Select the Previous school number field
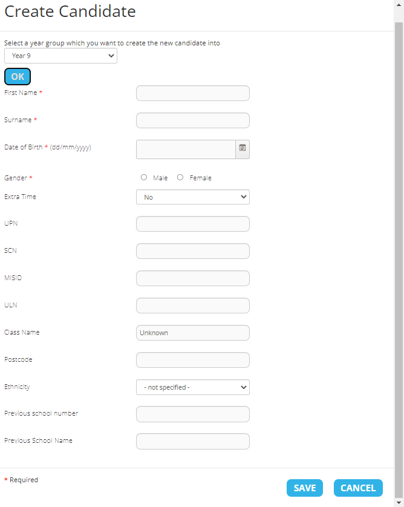The image size is (404, 507). [x=193, y=414]
